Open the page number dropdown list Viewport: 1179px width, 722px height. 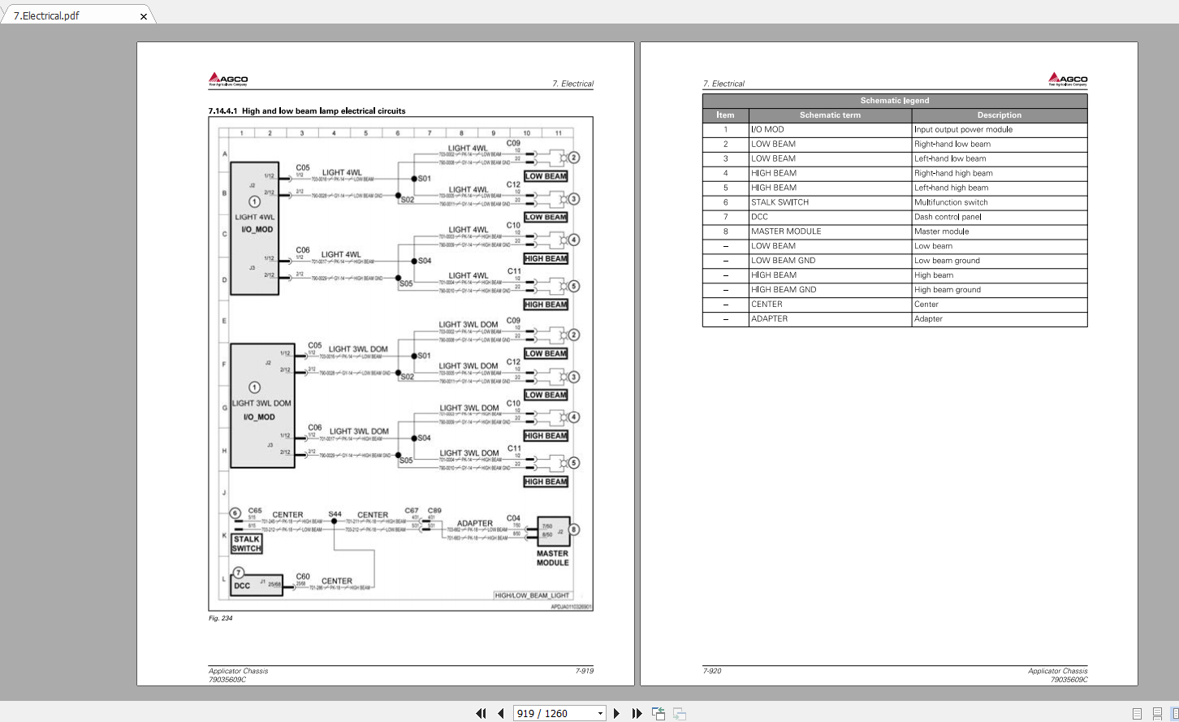(x=600, y=714)
